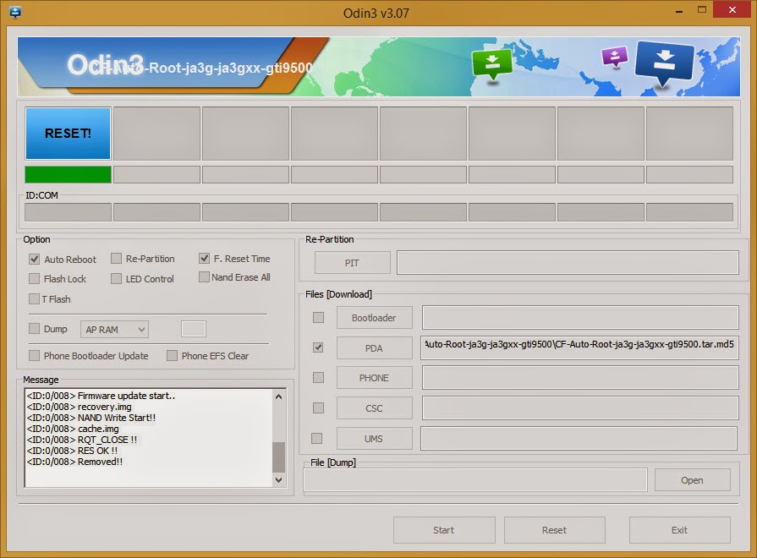Click the Reset button at bottom
The width and height of the screenshot is (757, 558).
point(555,530)
